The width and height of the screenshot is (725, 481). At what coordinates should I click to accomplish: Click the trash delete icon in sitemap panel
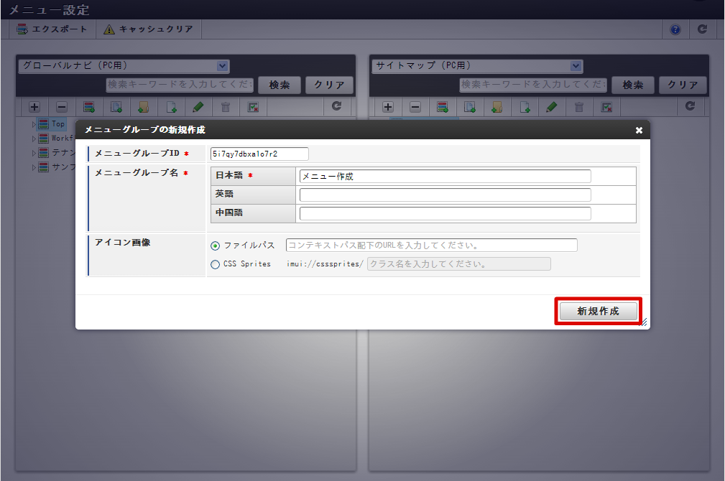click(x=579, y=107)
